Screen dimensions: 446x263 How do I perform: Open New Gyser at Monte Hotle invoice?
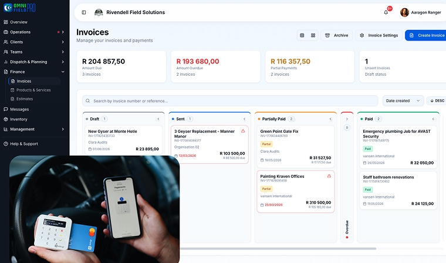pyautogui.click(x=123, y=140)
